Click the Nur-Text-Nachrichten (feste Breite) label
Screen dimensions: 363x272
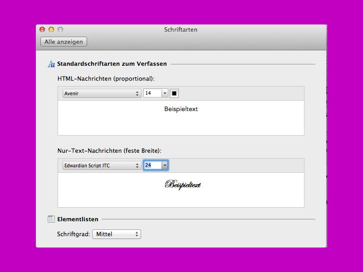(109, 151)
